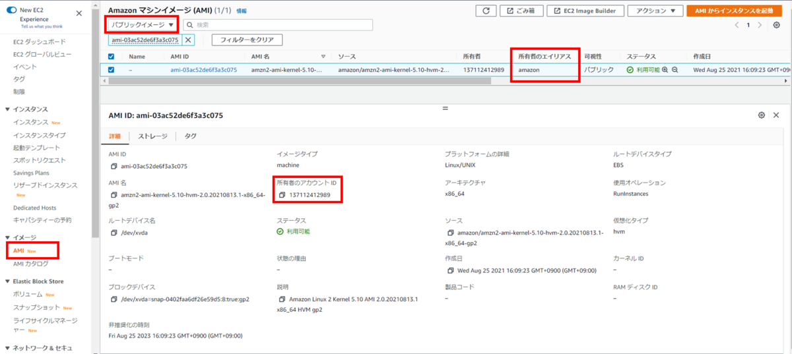Open タグ in the sidebar
Viewport: 792px width, 354px height.
tap(19, 79)
